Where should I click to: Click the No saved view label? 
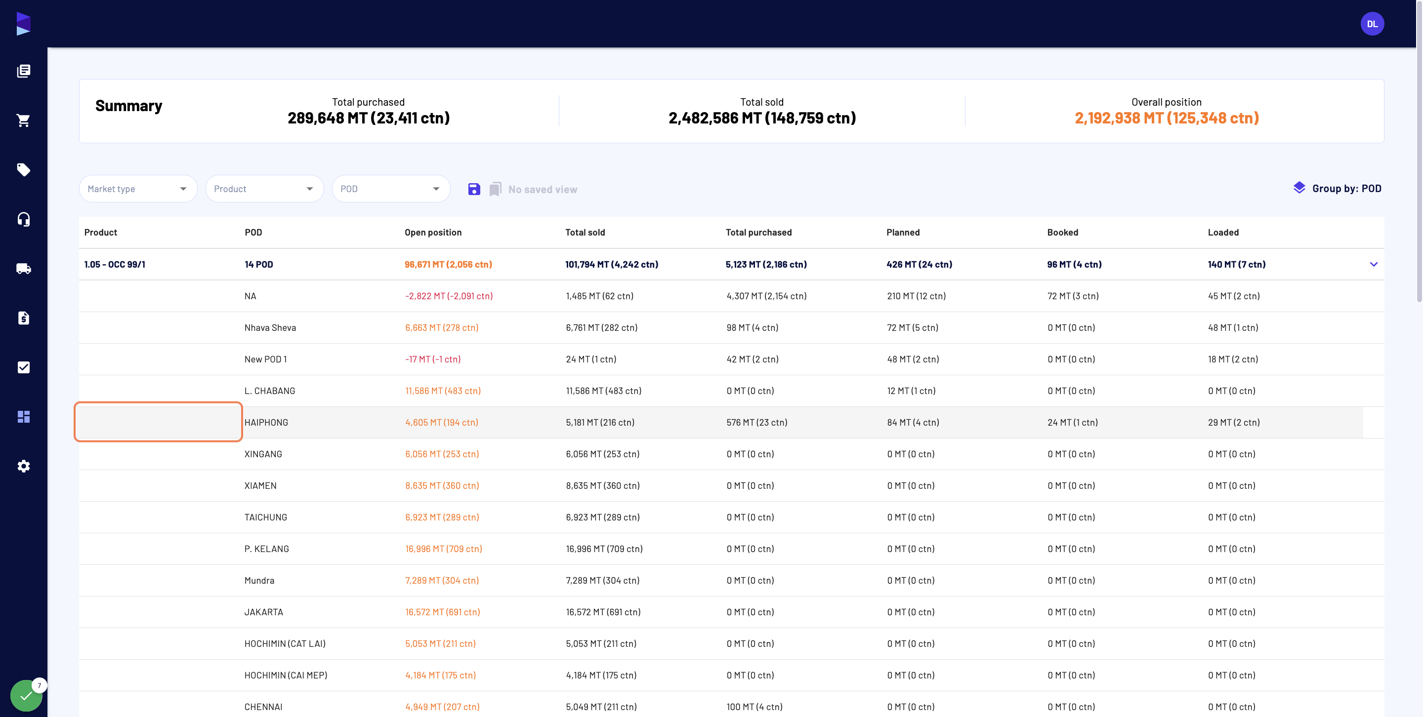click(x=543, y=189)
